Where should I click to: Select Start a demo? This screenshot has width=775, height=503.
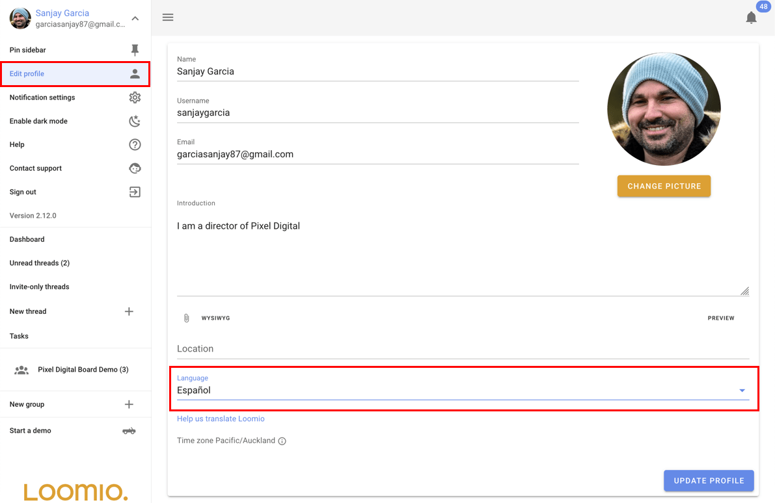75,431
